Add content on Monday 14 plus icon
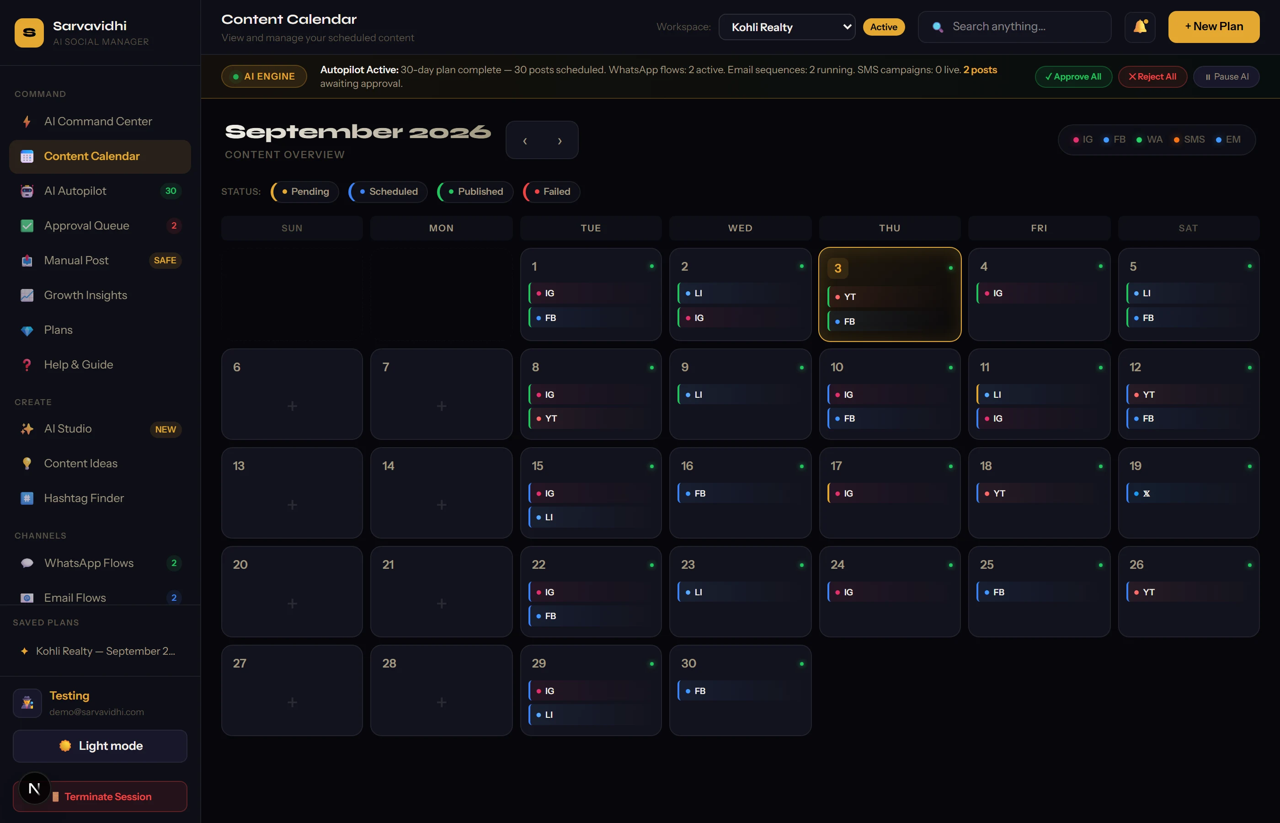This screenshot has width=1280, height=823. (441, 505)
